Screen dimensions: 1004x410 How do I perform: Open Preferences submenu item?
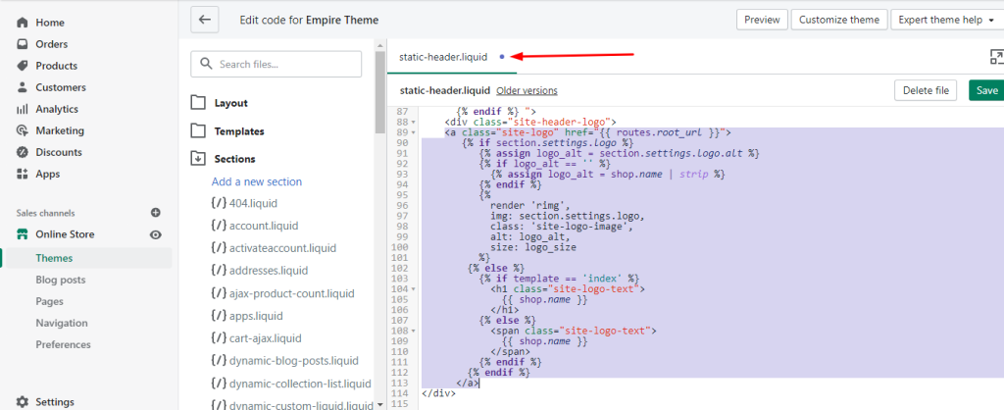[63, 344]
